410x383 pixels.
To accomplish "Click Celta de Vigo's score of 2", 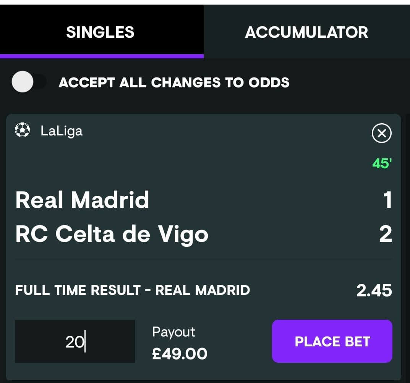I will [x=386, y=234].
